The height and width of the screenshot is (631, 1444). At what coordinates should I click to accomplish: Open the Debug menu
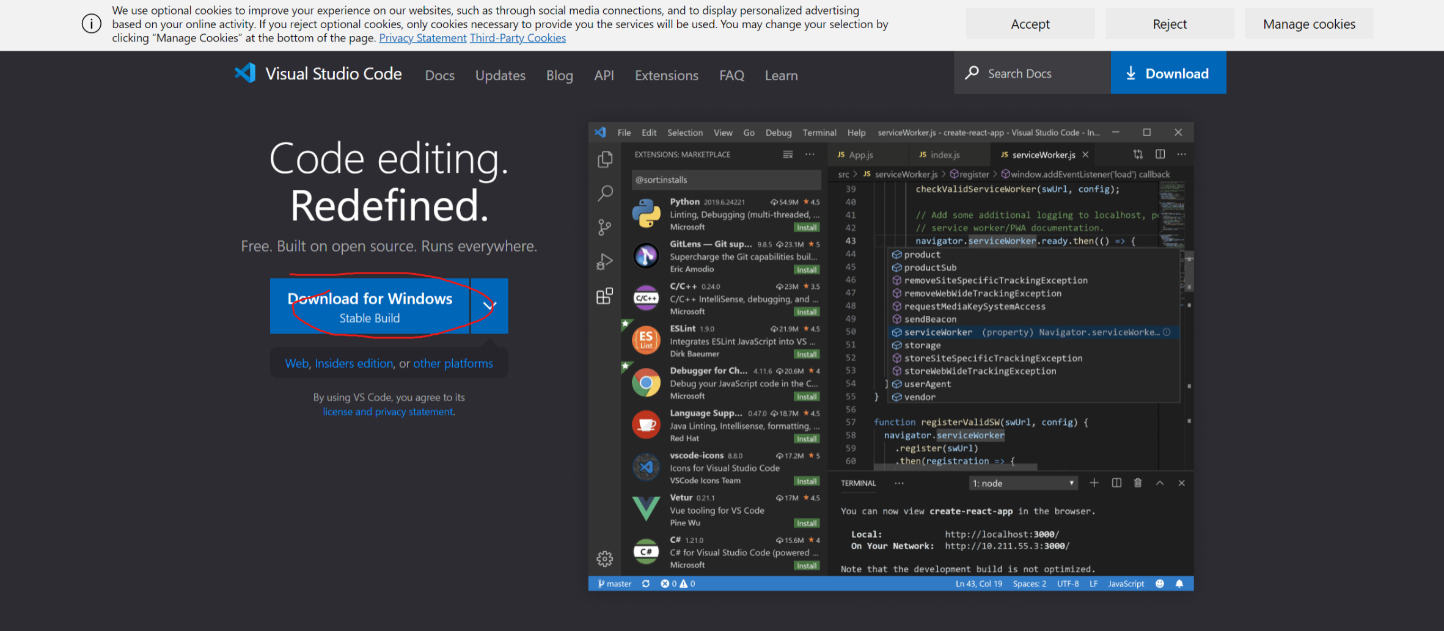pyautogui.click(x=779, y=133)
